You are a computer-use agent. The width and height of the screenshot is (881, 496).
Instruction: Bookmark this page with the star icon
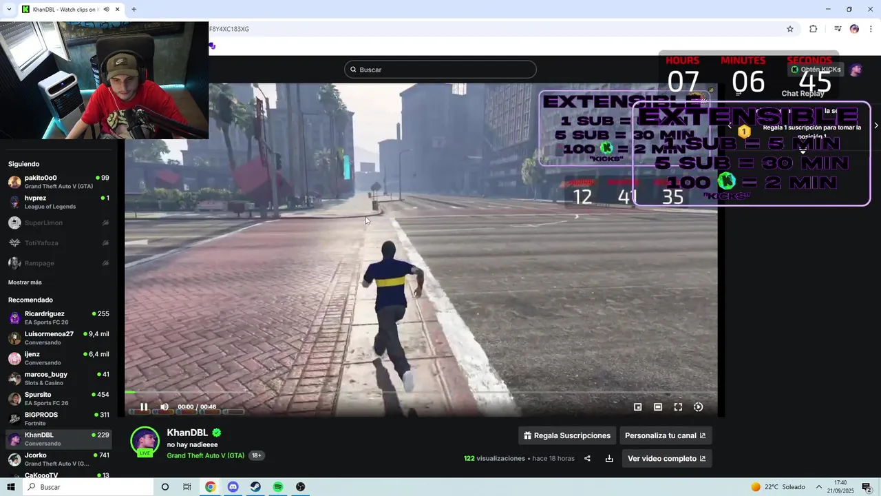click(790, 29)
